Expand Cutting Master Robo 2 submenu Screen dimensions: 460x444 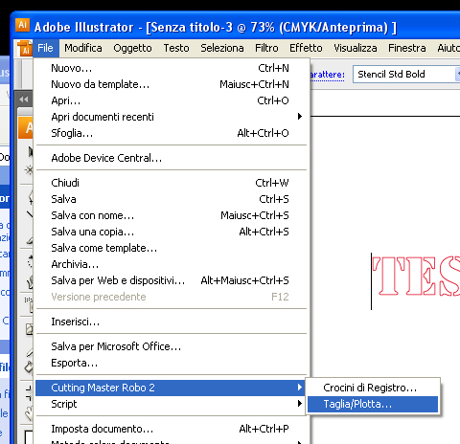(172, 388)
